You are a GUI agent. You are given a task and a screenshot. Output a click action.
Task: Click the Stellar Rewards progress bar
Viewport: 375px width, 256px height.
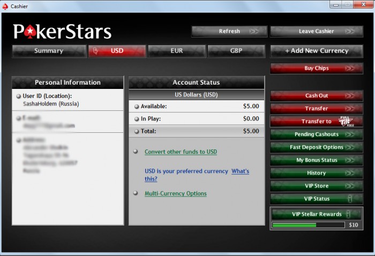[308, 225]
